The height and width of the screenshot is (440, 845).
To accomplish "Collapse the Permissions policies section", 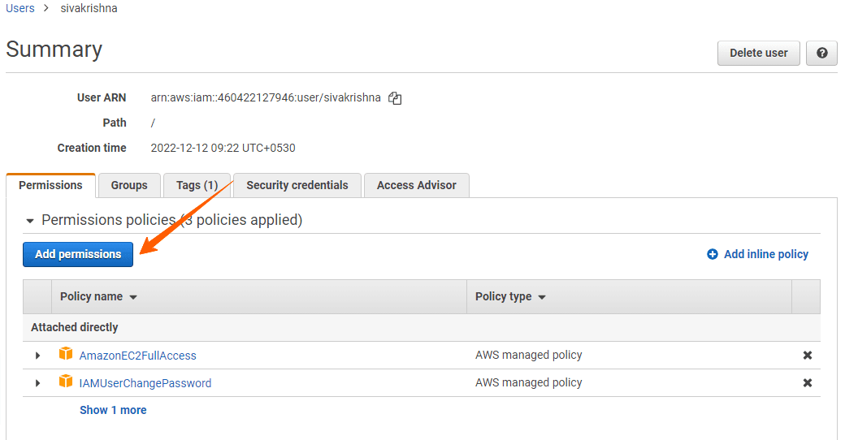I will pyautogui.click(x=30, y=221).
